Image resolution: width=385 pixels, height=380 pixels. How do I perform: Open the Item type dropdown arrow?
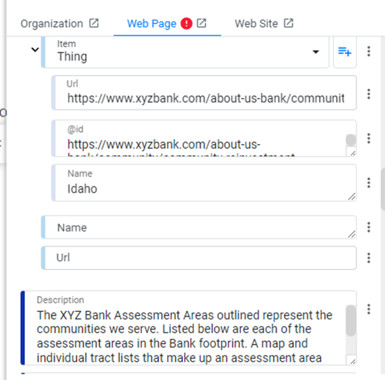pos(316,51)
